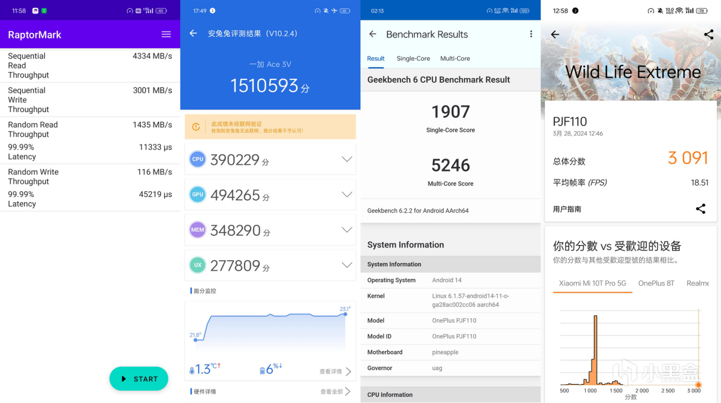Viewport: 721px width, 403px height.
Task: Tap the 21.8° point on temperature graph
Action: pyautogui.click(x=196, y=340)
